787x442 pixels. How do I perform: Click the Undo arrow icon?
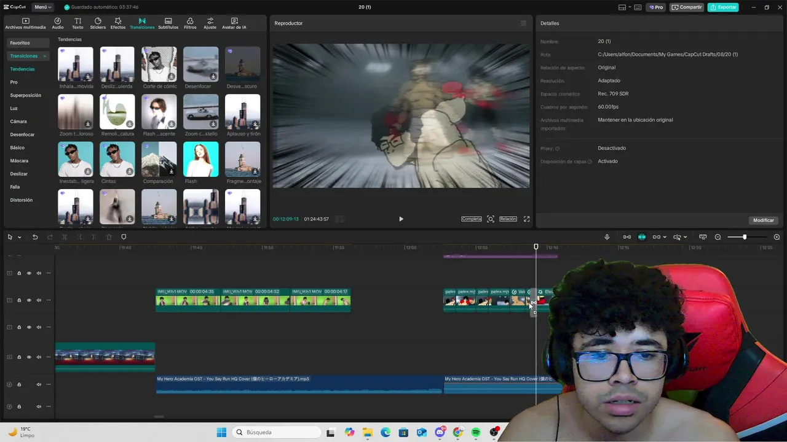click(35, 237)
